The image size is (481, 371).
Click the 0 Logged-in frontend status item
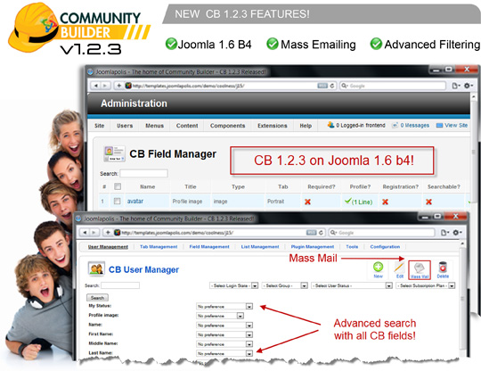pyautogui.click(x=356, y=126)
